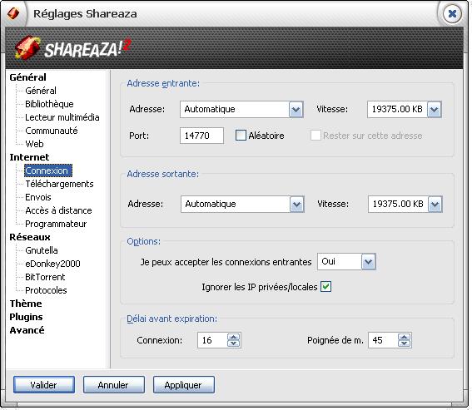The image size is (472, 410).
Task: Select Général heading in settings tree
Action: [x=27, y=77]
